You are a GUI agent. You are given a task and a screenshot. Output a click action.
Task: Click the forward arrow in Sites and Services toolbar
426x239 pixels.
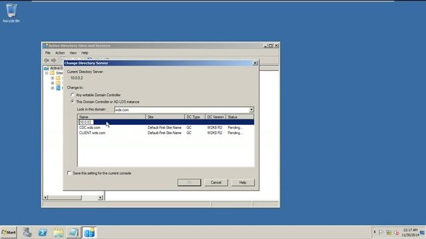coord(53,60)
